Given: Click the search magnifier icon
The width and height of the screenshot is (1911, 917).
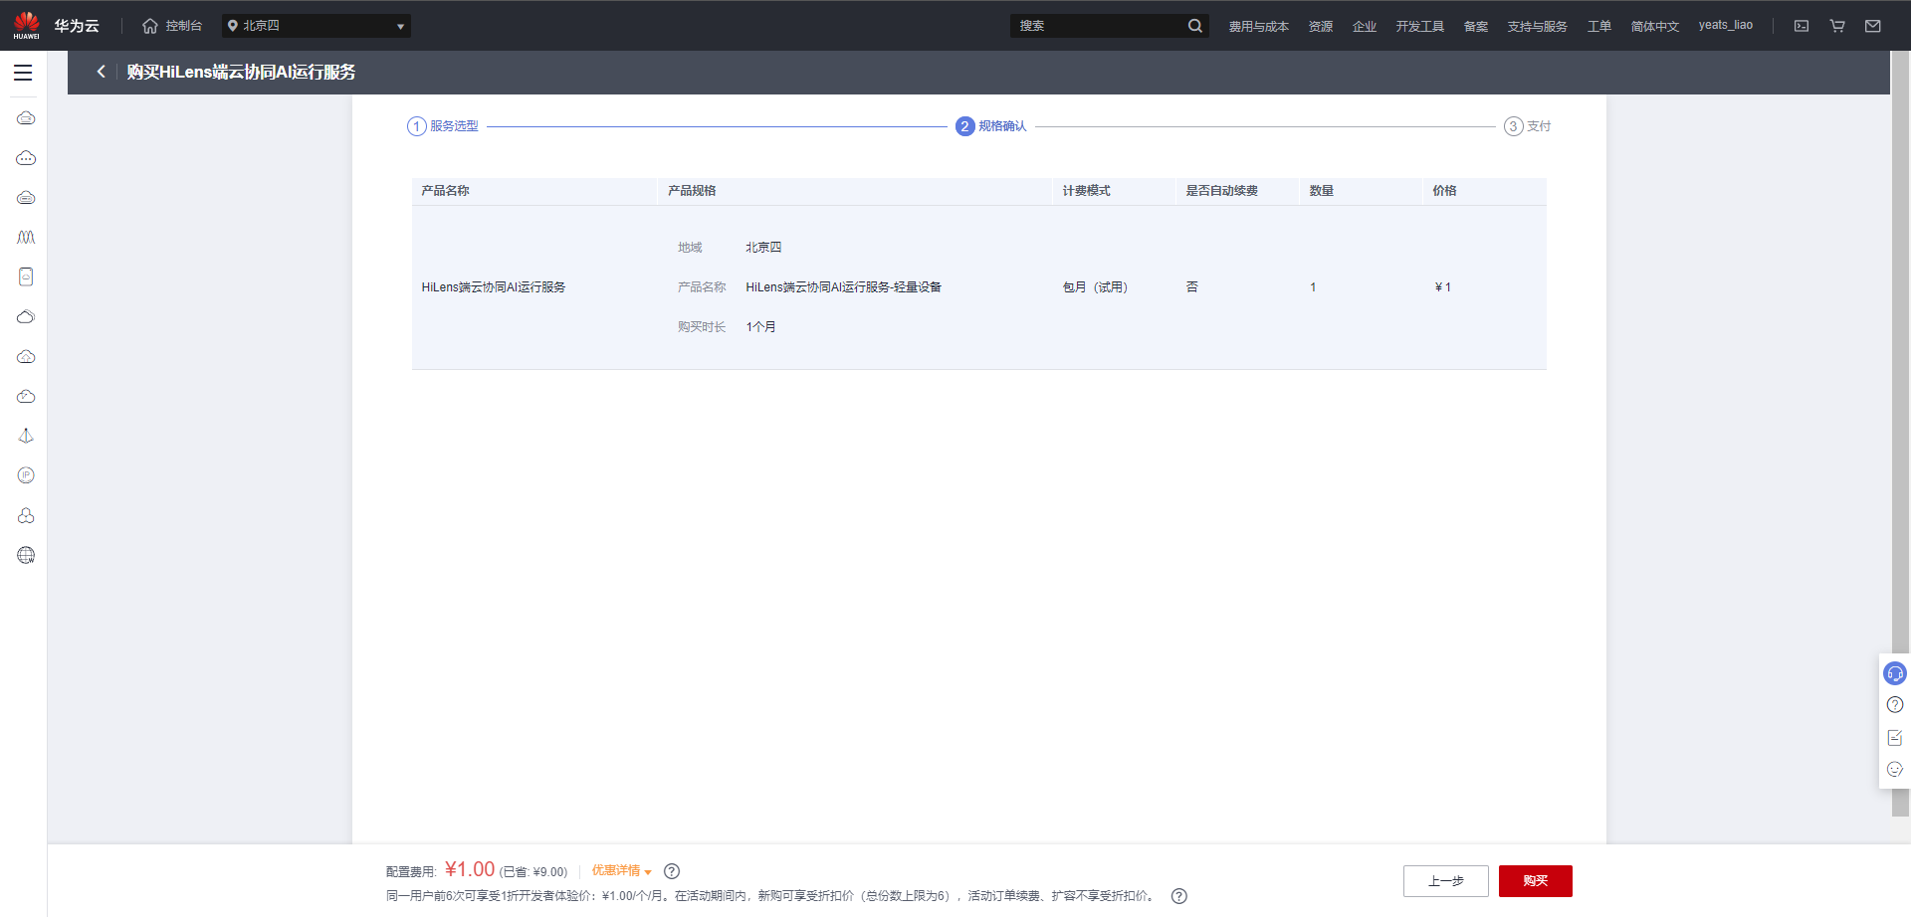Looking at the screenshot, I should pyautogui.click(x=1194, y=26).
